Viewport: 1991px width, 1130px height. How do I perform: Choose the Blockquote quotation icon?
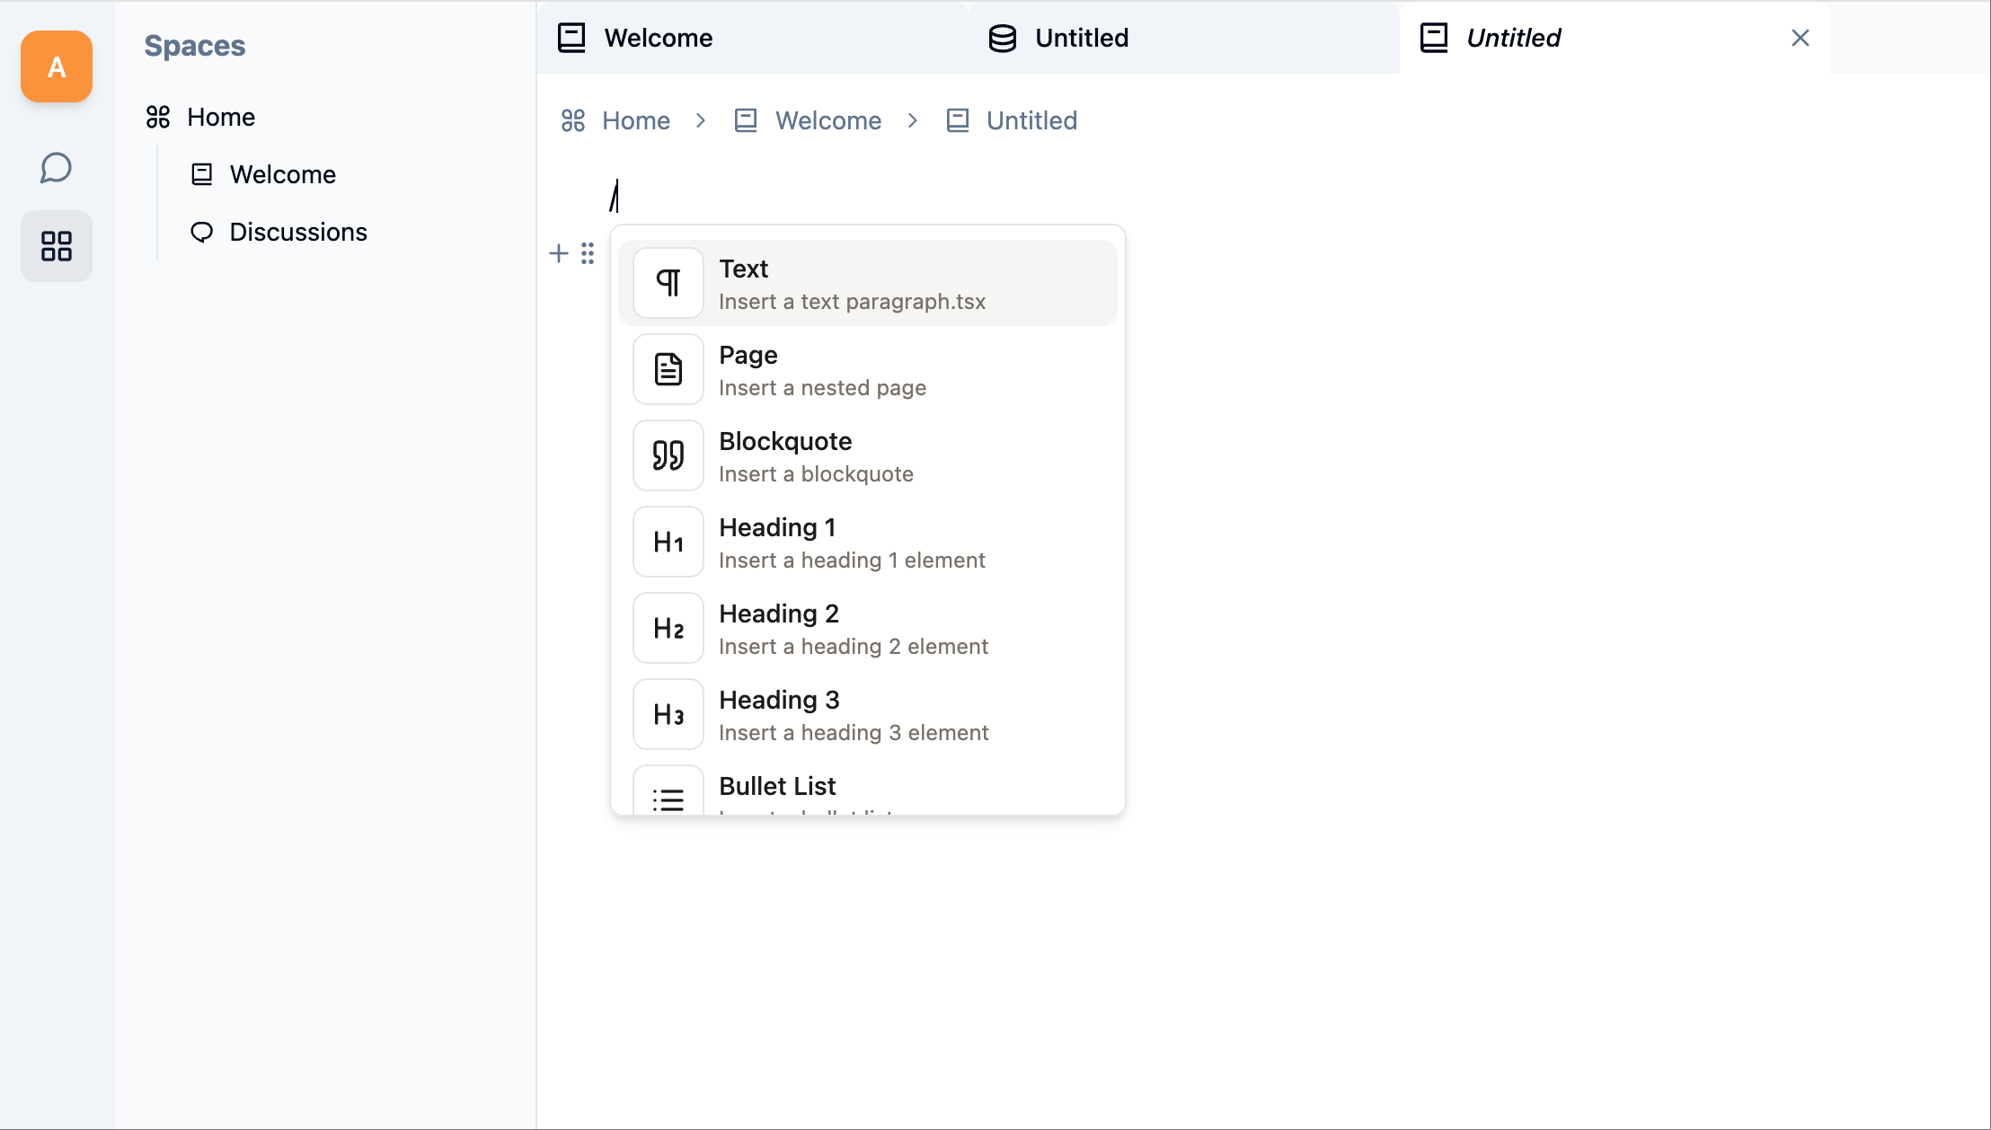click(x=668, y=455)
